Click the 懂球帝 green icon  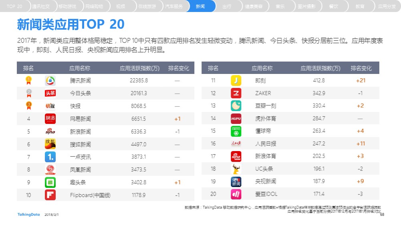click(x=236, y=131)
